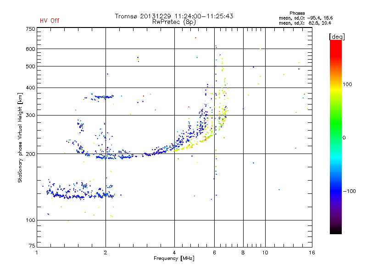Click the 'mean, sd,X: 82.5, 20.4' line

[x=305, y=23]
